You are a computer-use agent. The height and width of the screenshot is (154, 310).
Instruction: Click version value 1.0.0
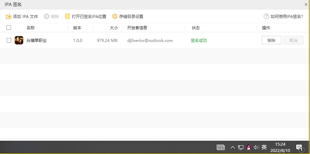pos(78,41)
